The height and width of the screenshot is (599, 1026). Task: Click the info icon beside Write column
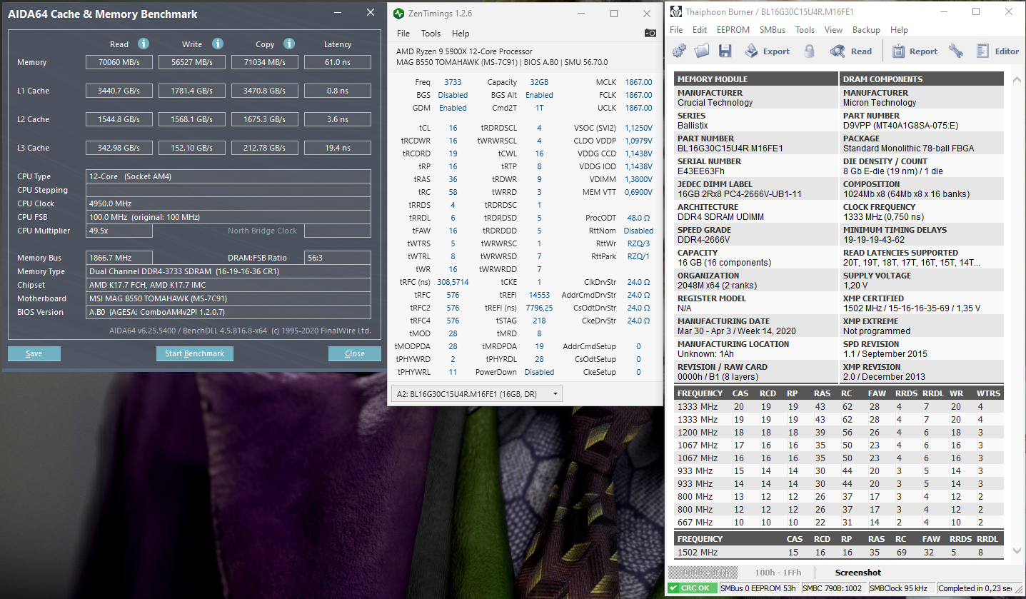[x=218, y=44]
